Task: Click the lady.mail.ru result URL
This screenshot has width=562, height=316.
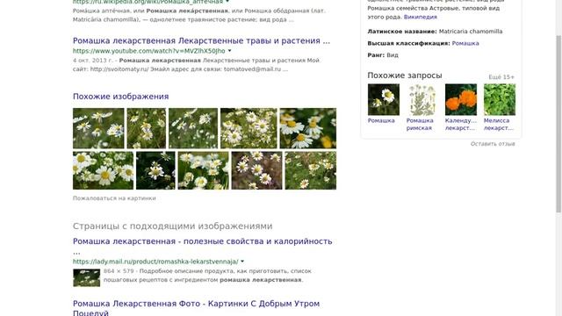Action: click(x=155, y=262)
